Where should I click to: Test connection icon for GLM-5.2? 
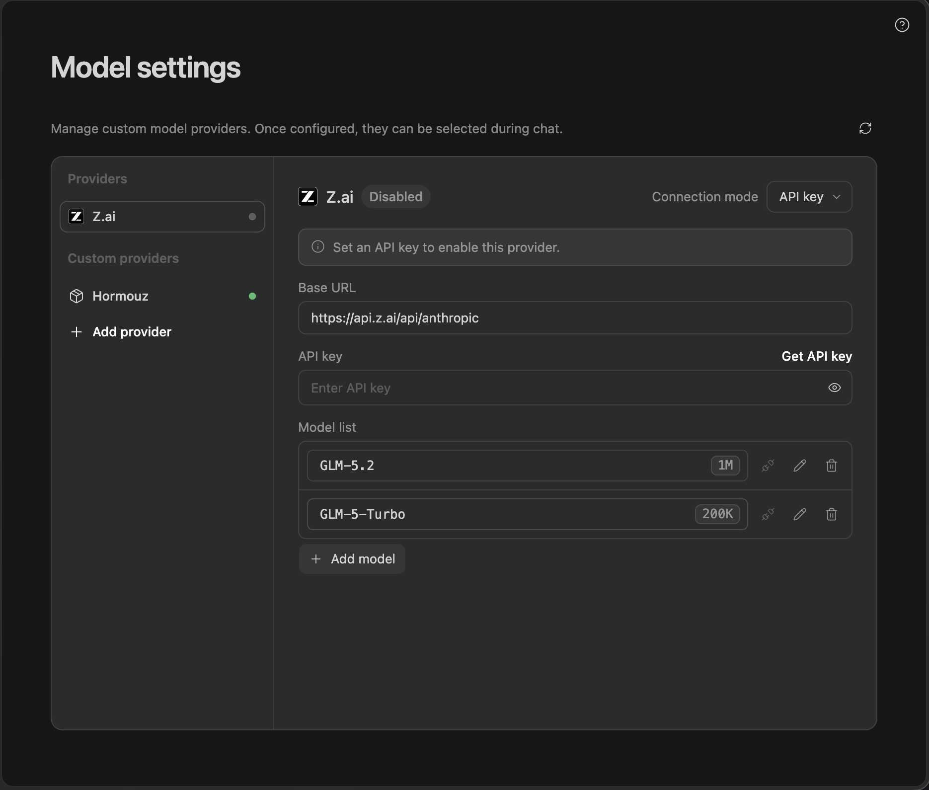pyautogui.click(x=768, y=466)
